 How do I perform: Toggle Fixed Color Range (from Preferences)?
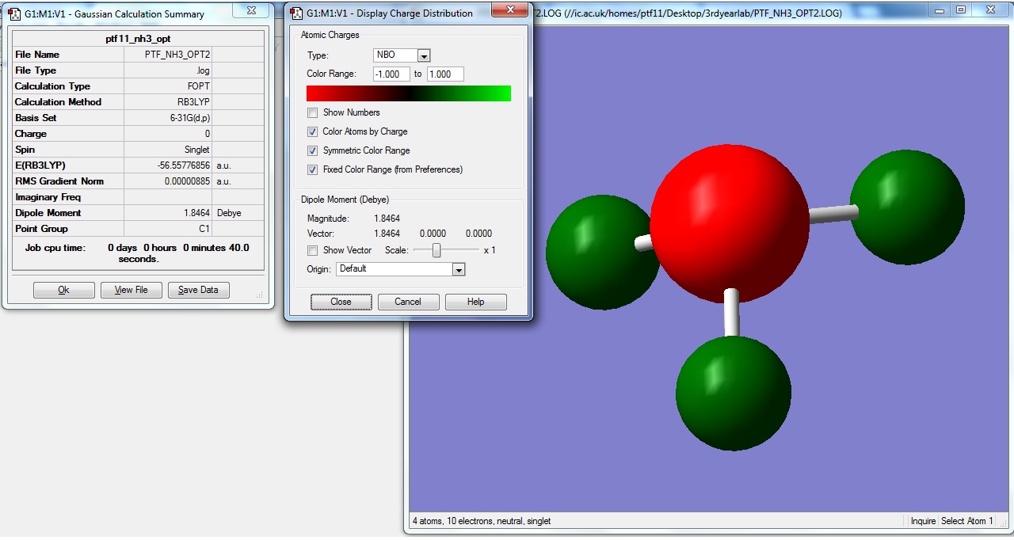(312, 169)
